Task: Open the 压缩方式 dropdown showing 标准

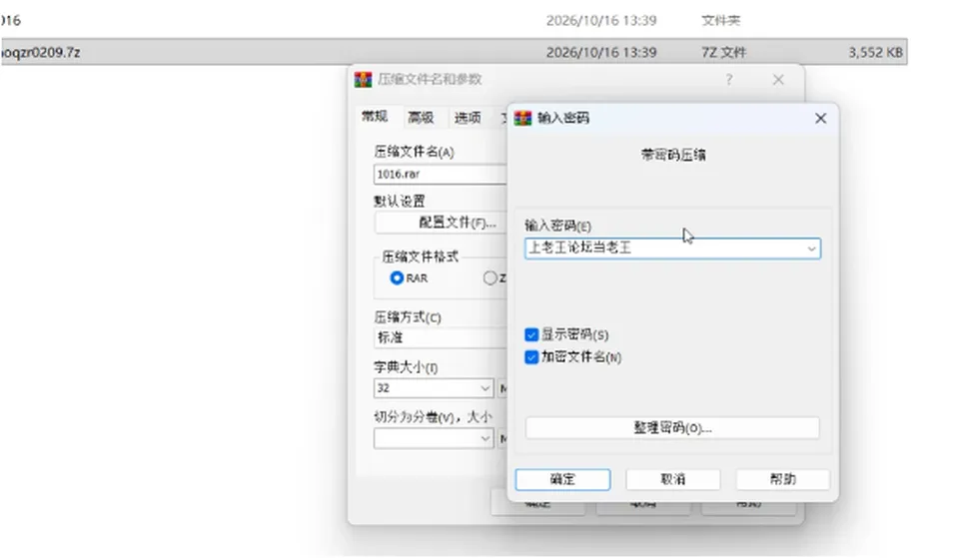Action: click(x=441, y=337)
